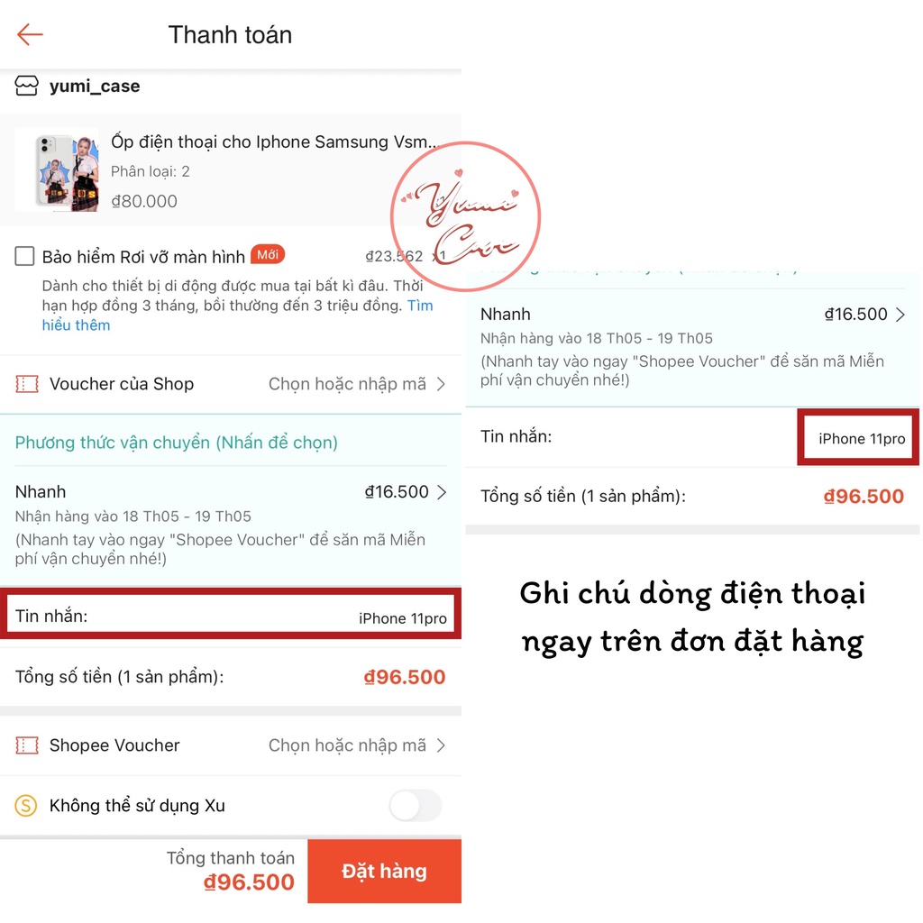
Task: Tap the Yumi Case circular logo
Action: (465, 216)
